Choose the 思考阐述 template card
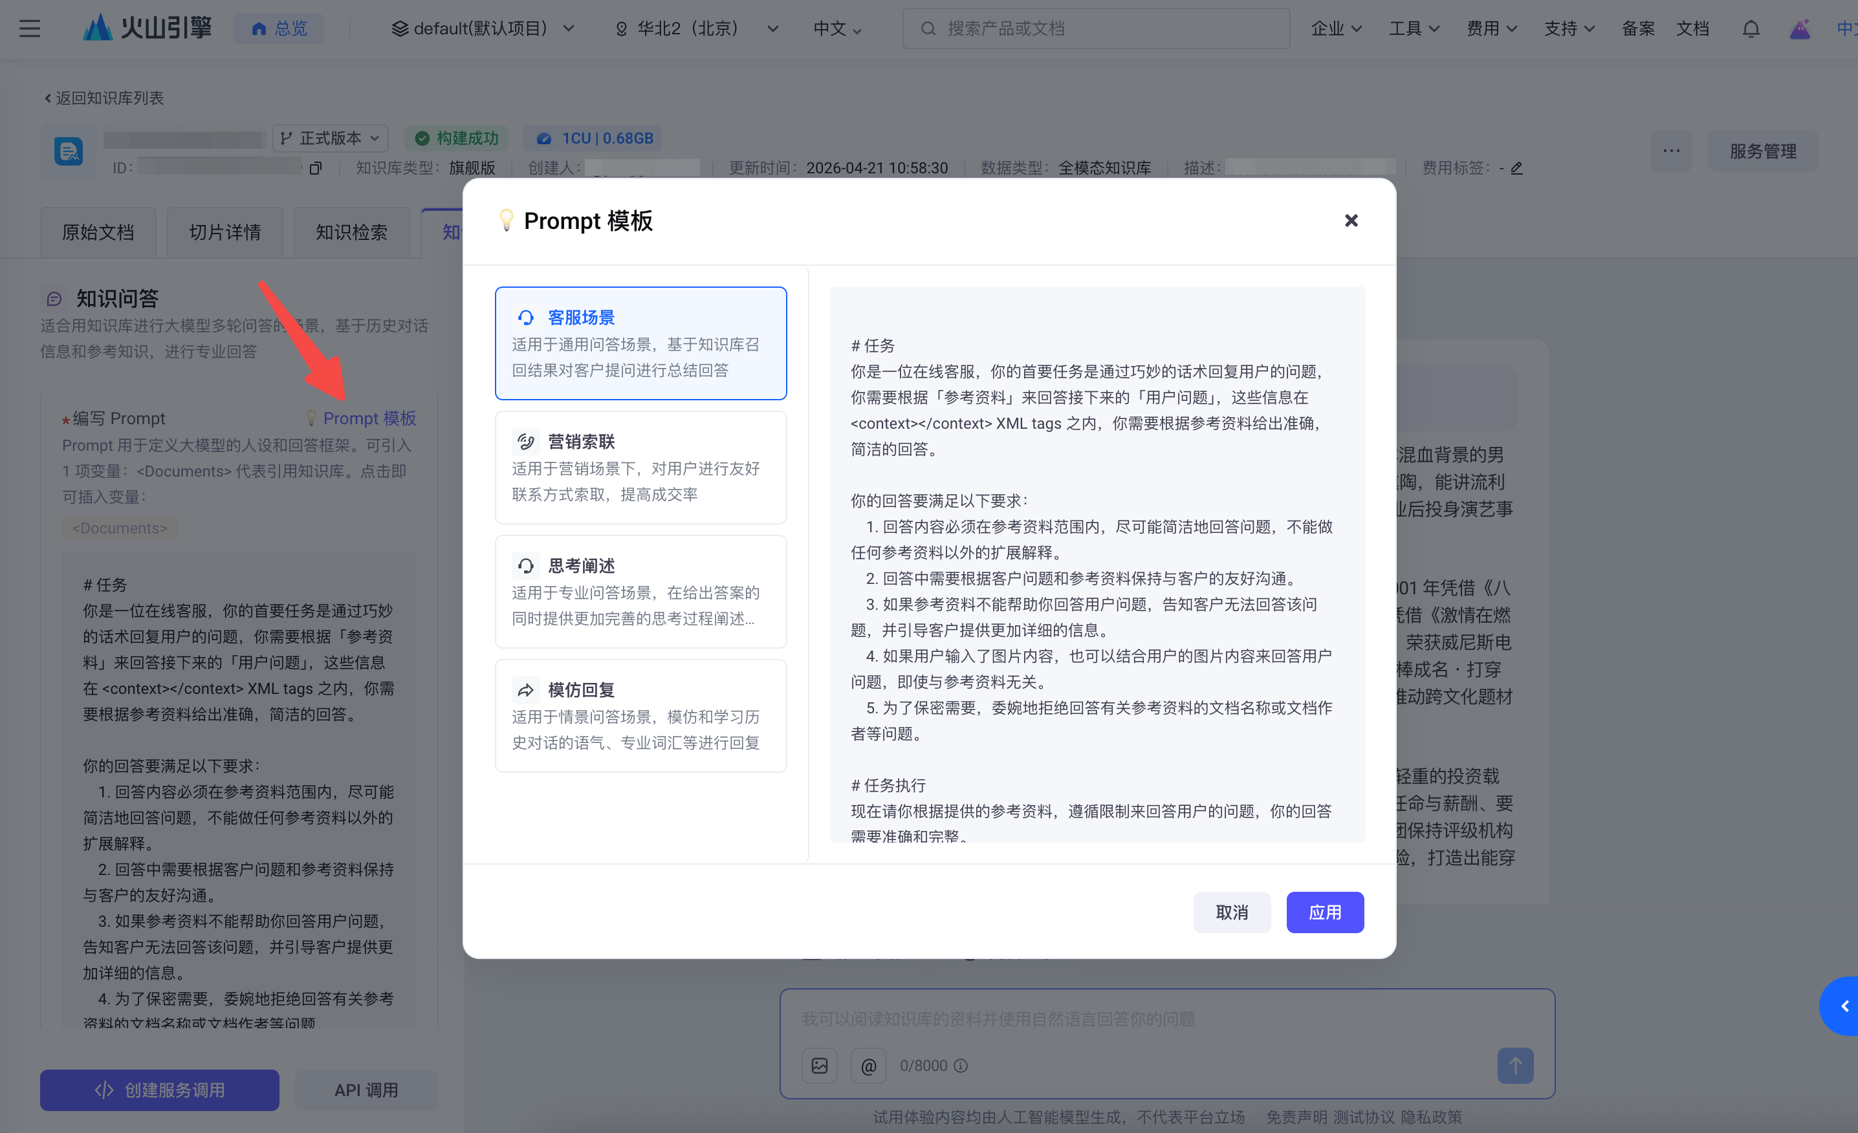 coord(640,592)
